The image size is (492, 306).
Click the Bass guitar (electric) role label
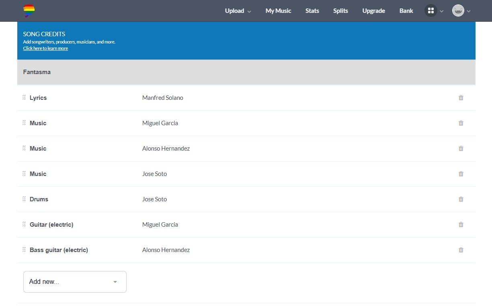click(x=59, y=250)
